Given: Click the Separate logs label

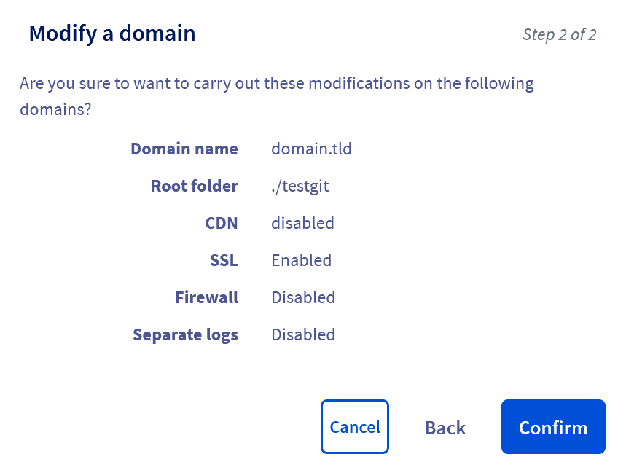Looking at the screenshot, I should click(185, 334).
